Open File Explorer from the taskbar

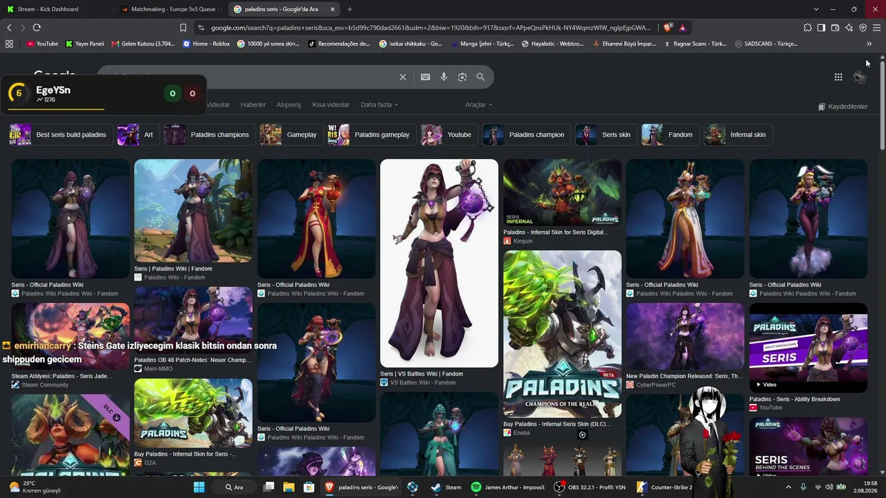pos(289,487)
